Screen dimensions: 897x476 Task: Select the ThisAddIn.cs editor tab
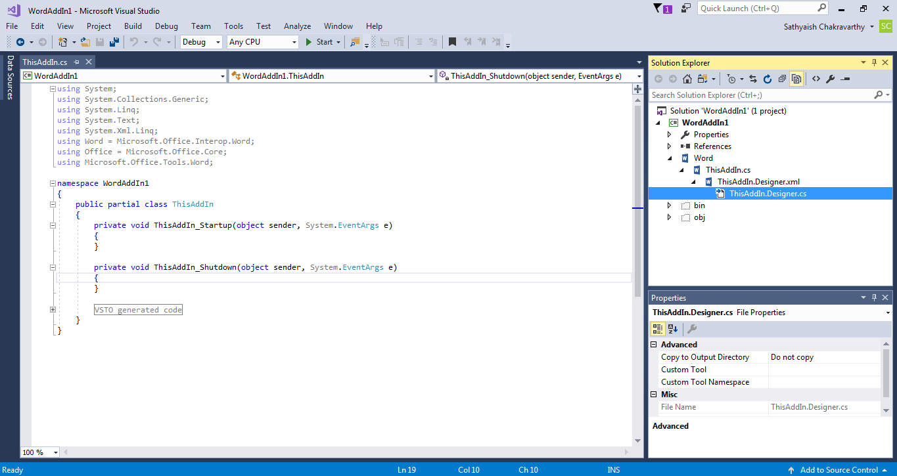tap(45, 62)
